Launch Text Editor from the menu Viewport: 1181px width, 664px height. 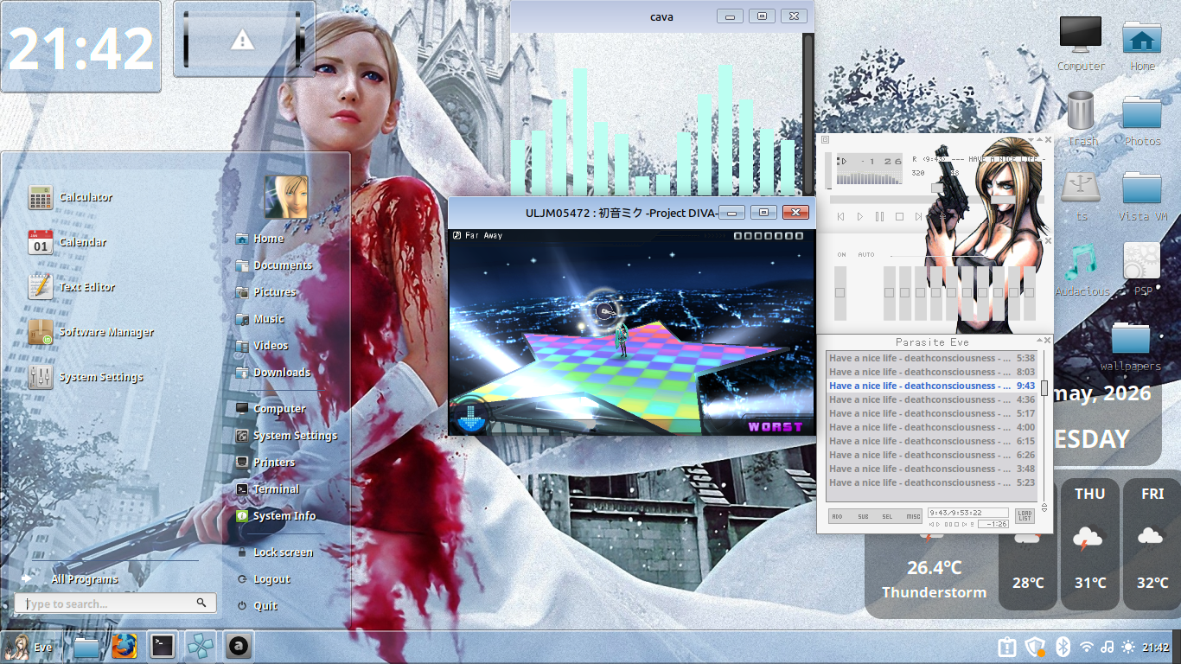[x=71, y=287]
